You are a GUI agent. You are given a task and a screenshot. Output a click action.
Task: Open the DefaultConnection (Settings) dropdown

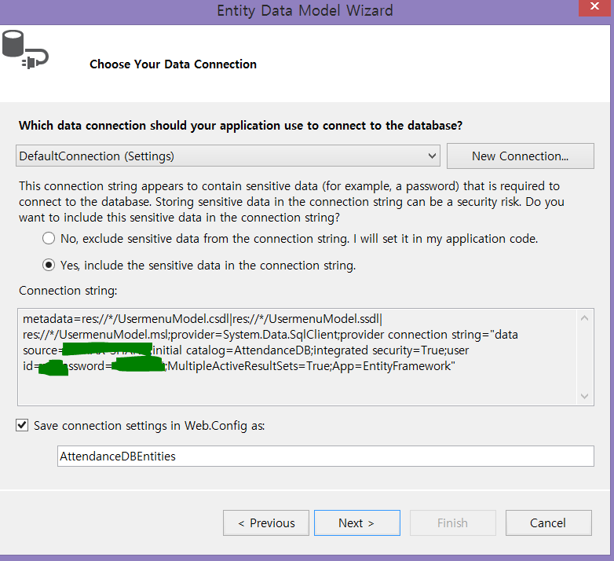(228, 156)
